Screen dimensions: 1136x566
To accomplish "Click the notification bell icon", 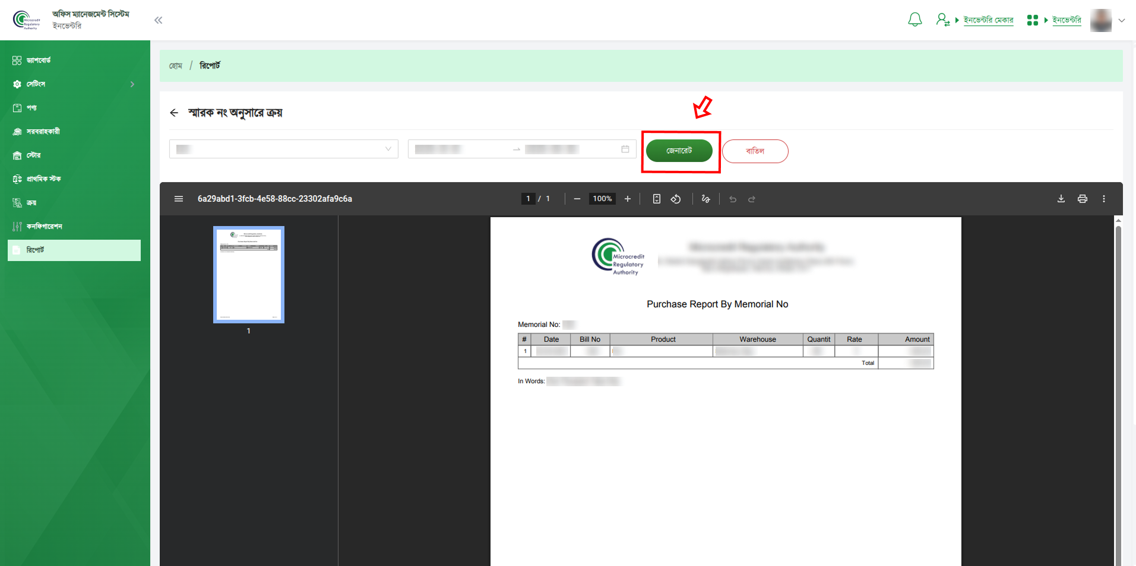I will [915, 20].
